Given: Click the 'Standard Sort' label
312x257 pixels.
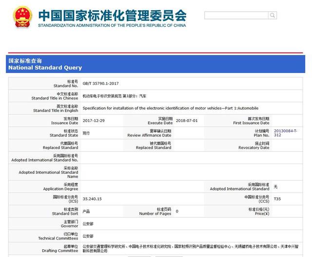Looking at the screenshot, I should pos(65,214).
